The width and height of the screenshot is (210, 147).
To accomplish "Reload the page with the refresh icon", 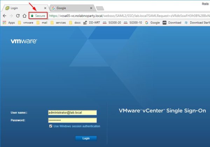I will tap(18, 16).
